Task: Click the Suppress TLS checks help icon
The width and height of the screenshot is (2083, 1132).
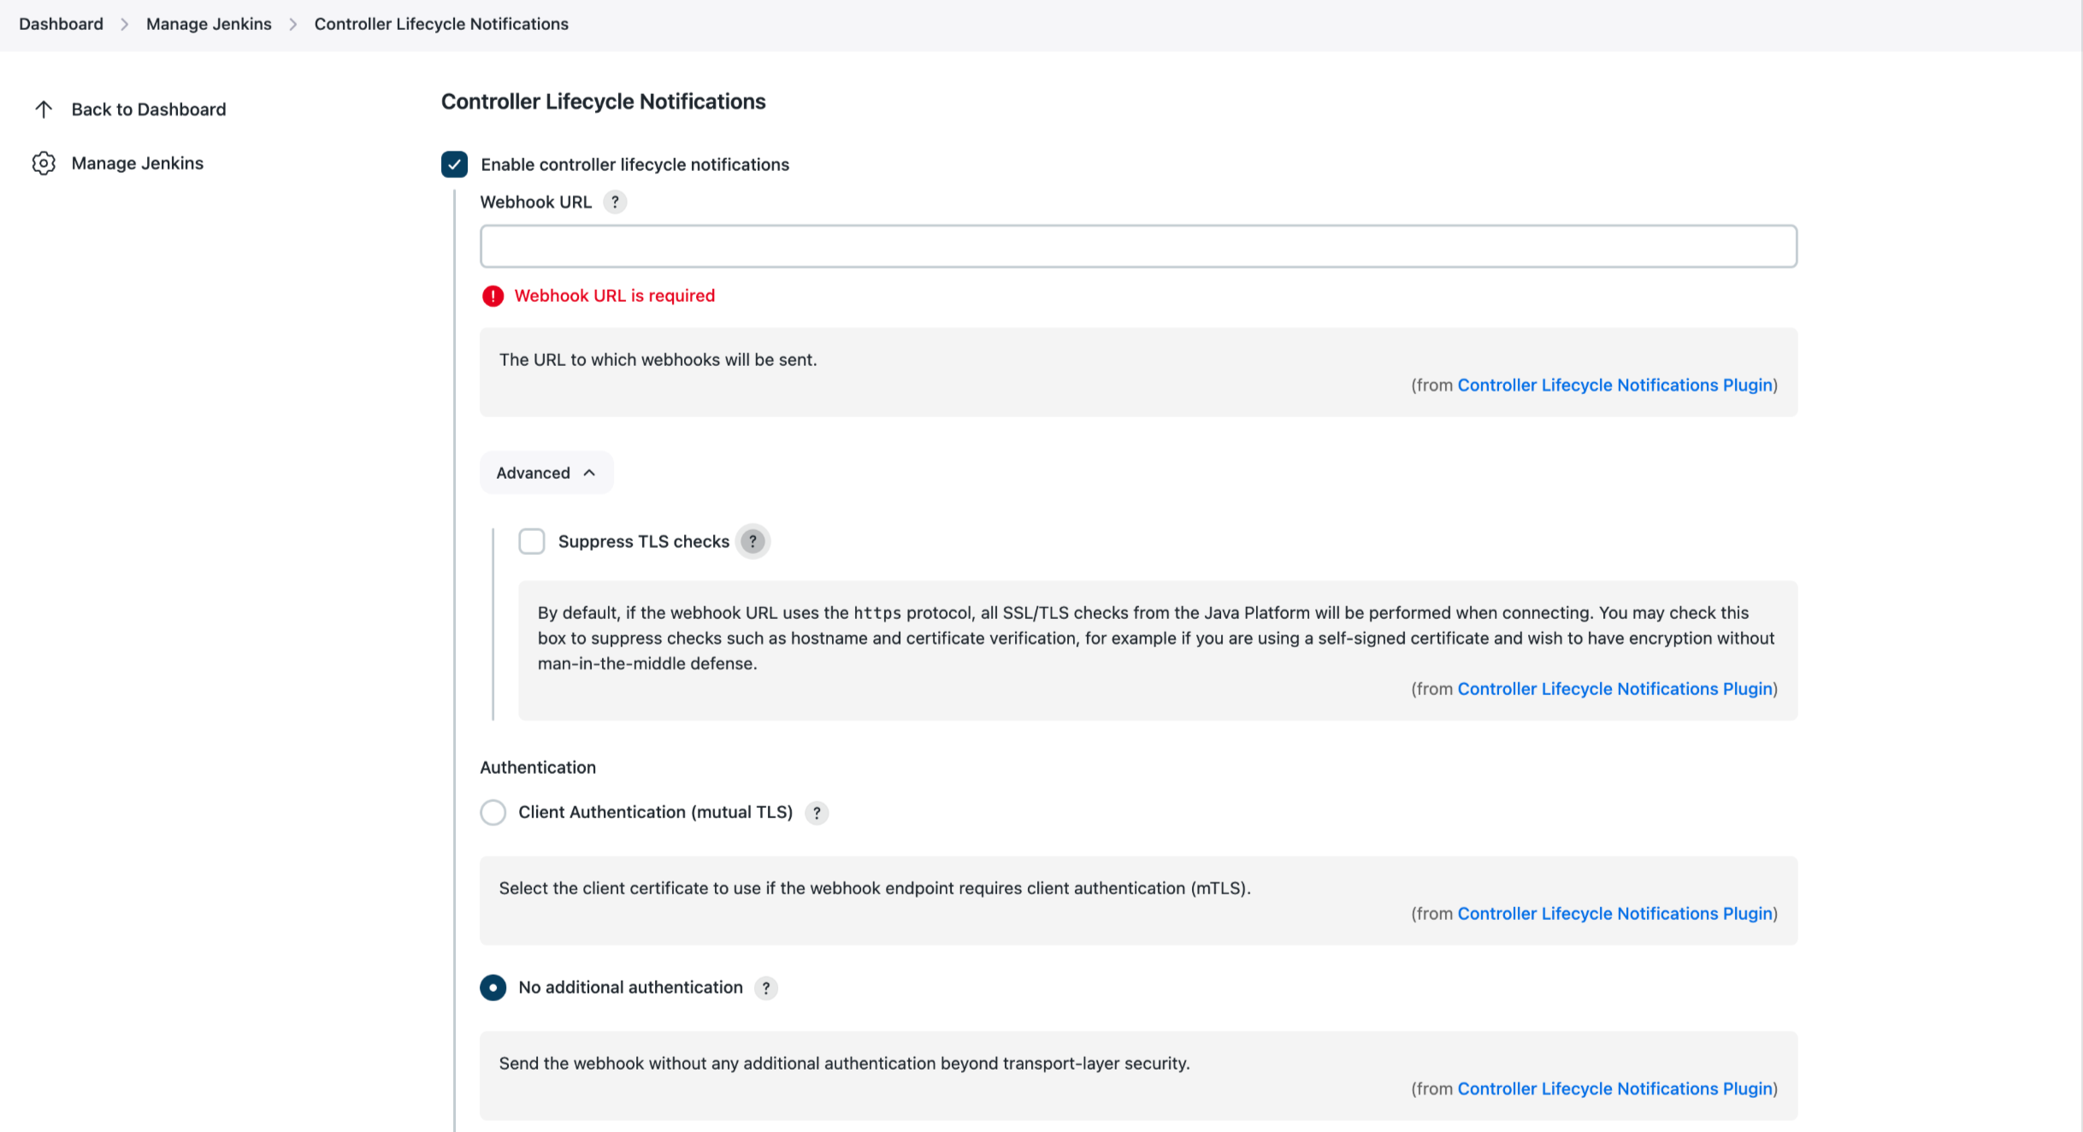Action: 752,541
